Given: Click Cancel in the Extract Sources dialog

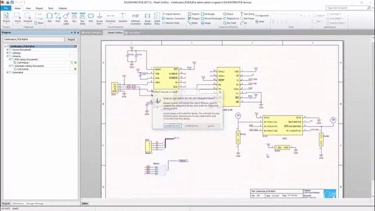Looking at the screenshot, I should (x=211, y=126).
